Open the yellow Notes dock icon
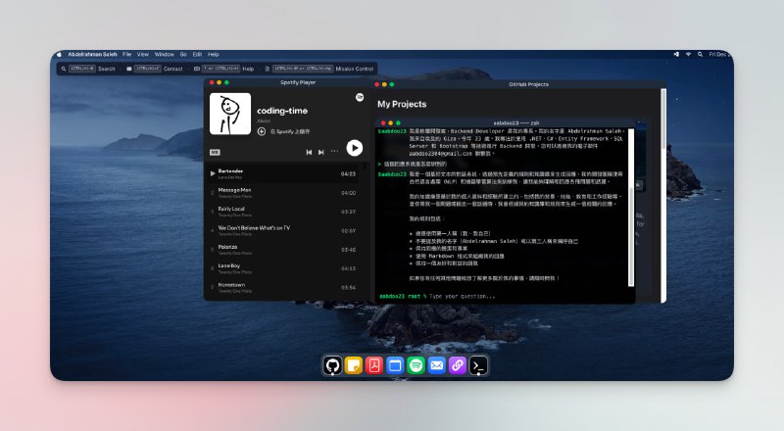The height and width of the screenshot is (431, 784). [353, 365]
